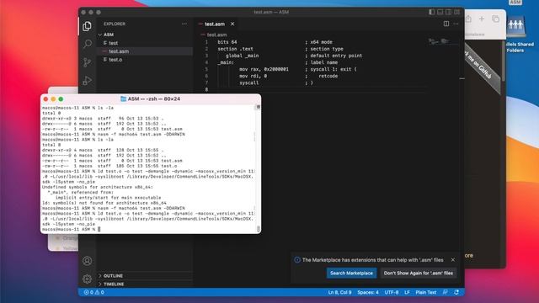Click line 1 'bits 64' in editor

click(x=227, y=42)
